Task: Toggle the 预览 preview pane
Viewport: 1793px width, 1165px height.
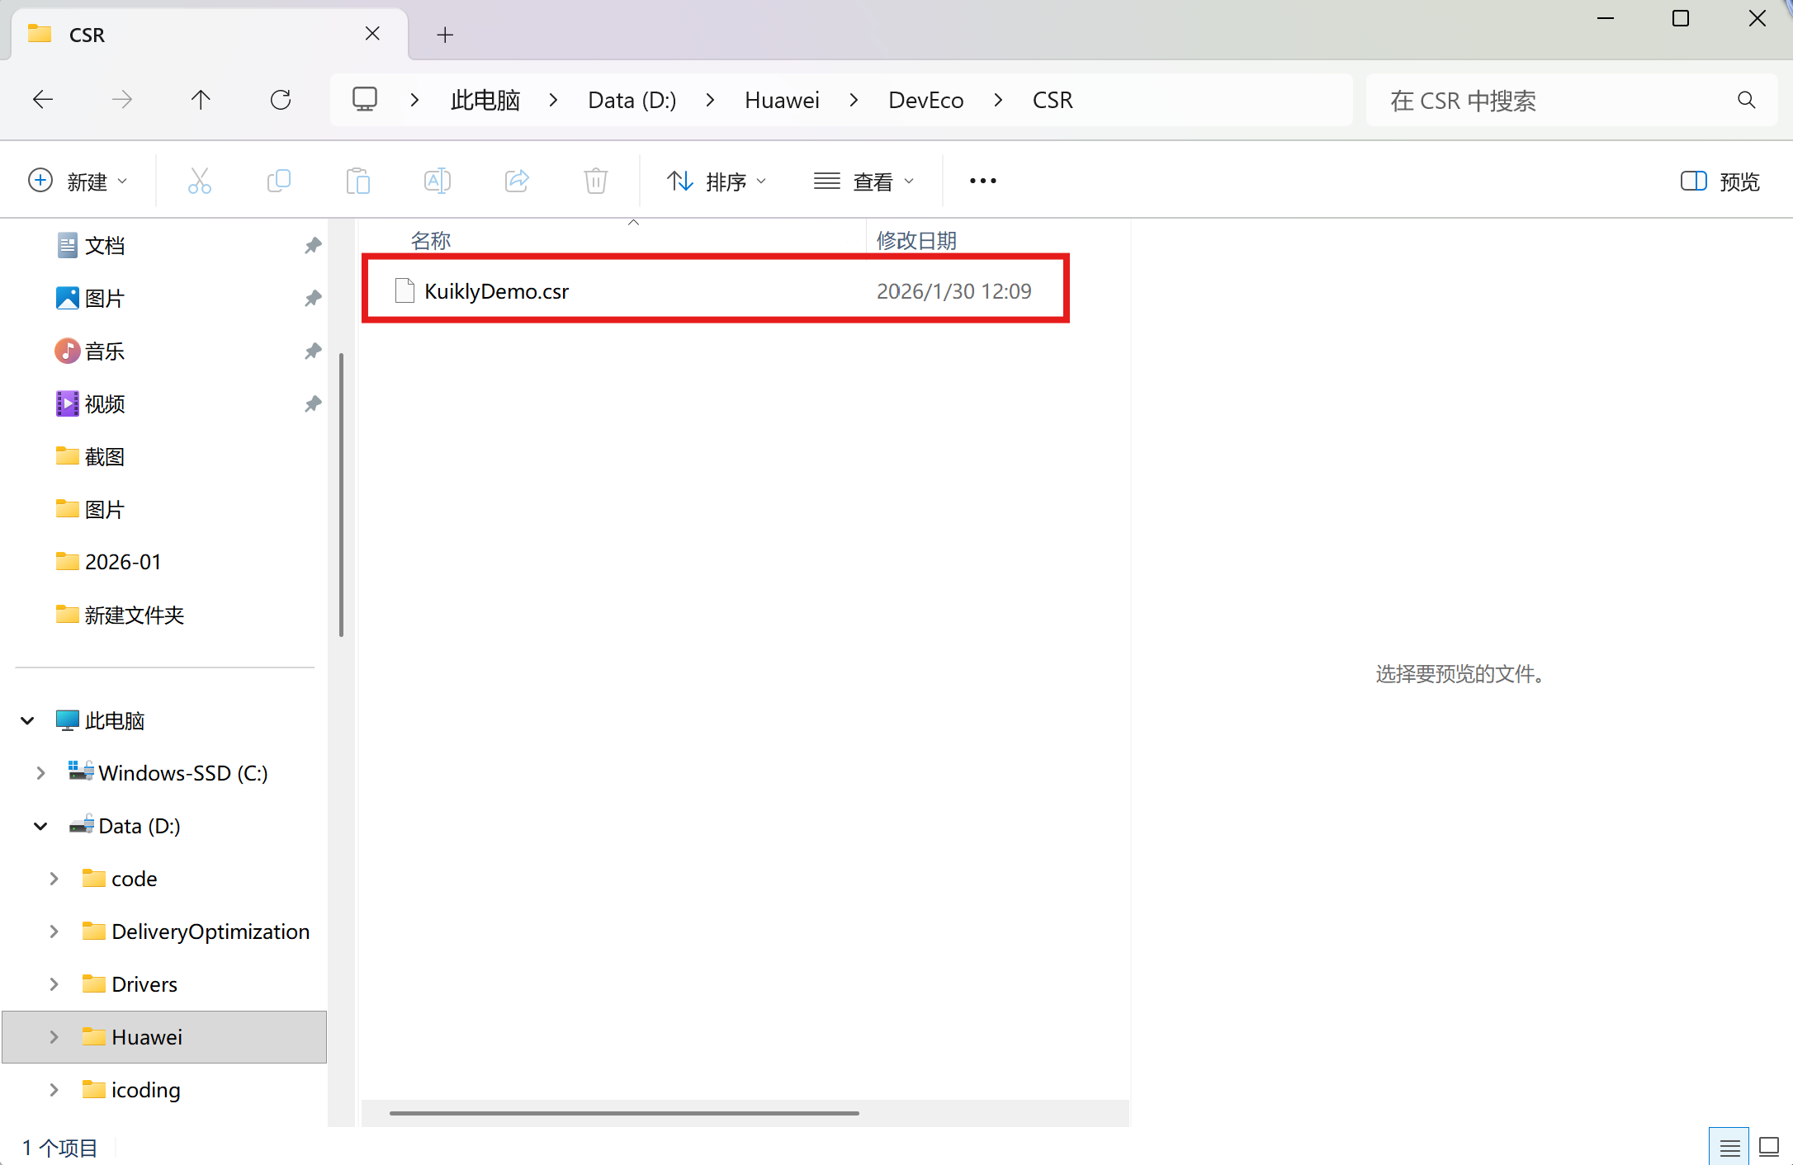Action: tap(1720, 182)
